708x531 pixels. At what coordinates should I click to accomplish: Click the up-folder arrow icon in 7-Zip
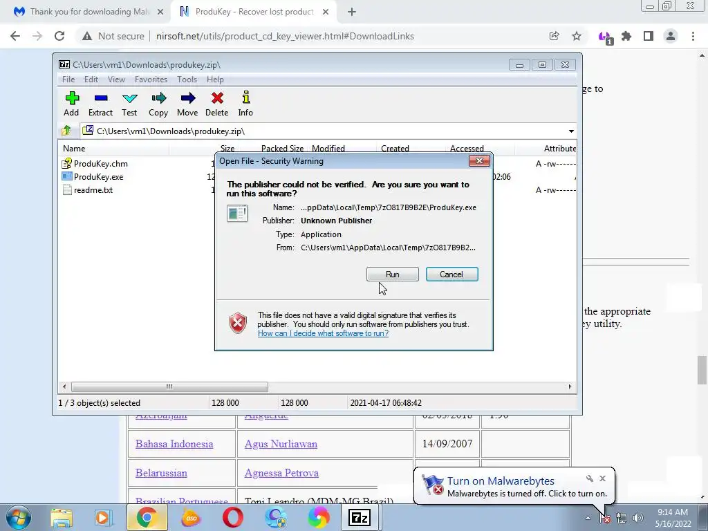point(66,131)
